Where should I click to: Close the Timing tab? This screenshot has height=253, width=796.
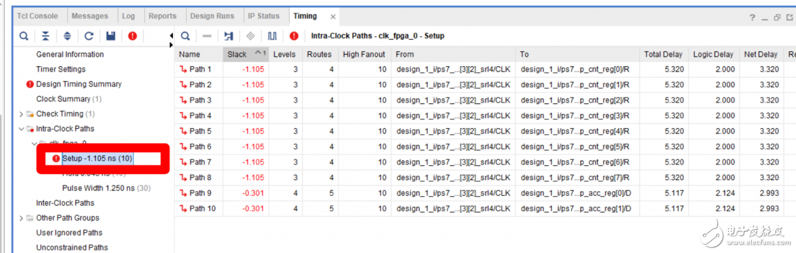333,16
